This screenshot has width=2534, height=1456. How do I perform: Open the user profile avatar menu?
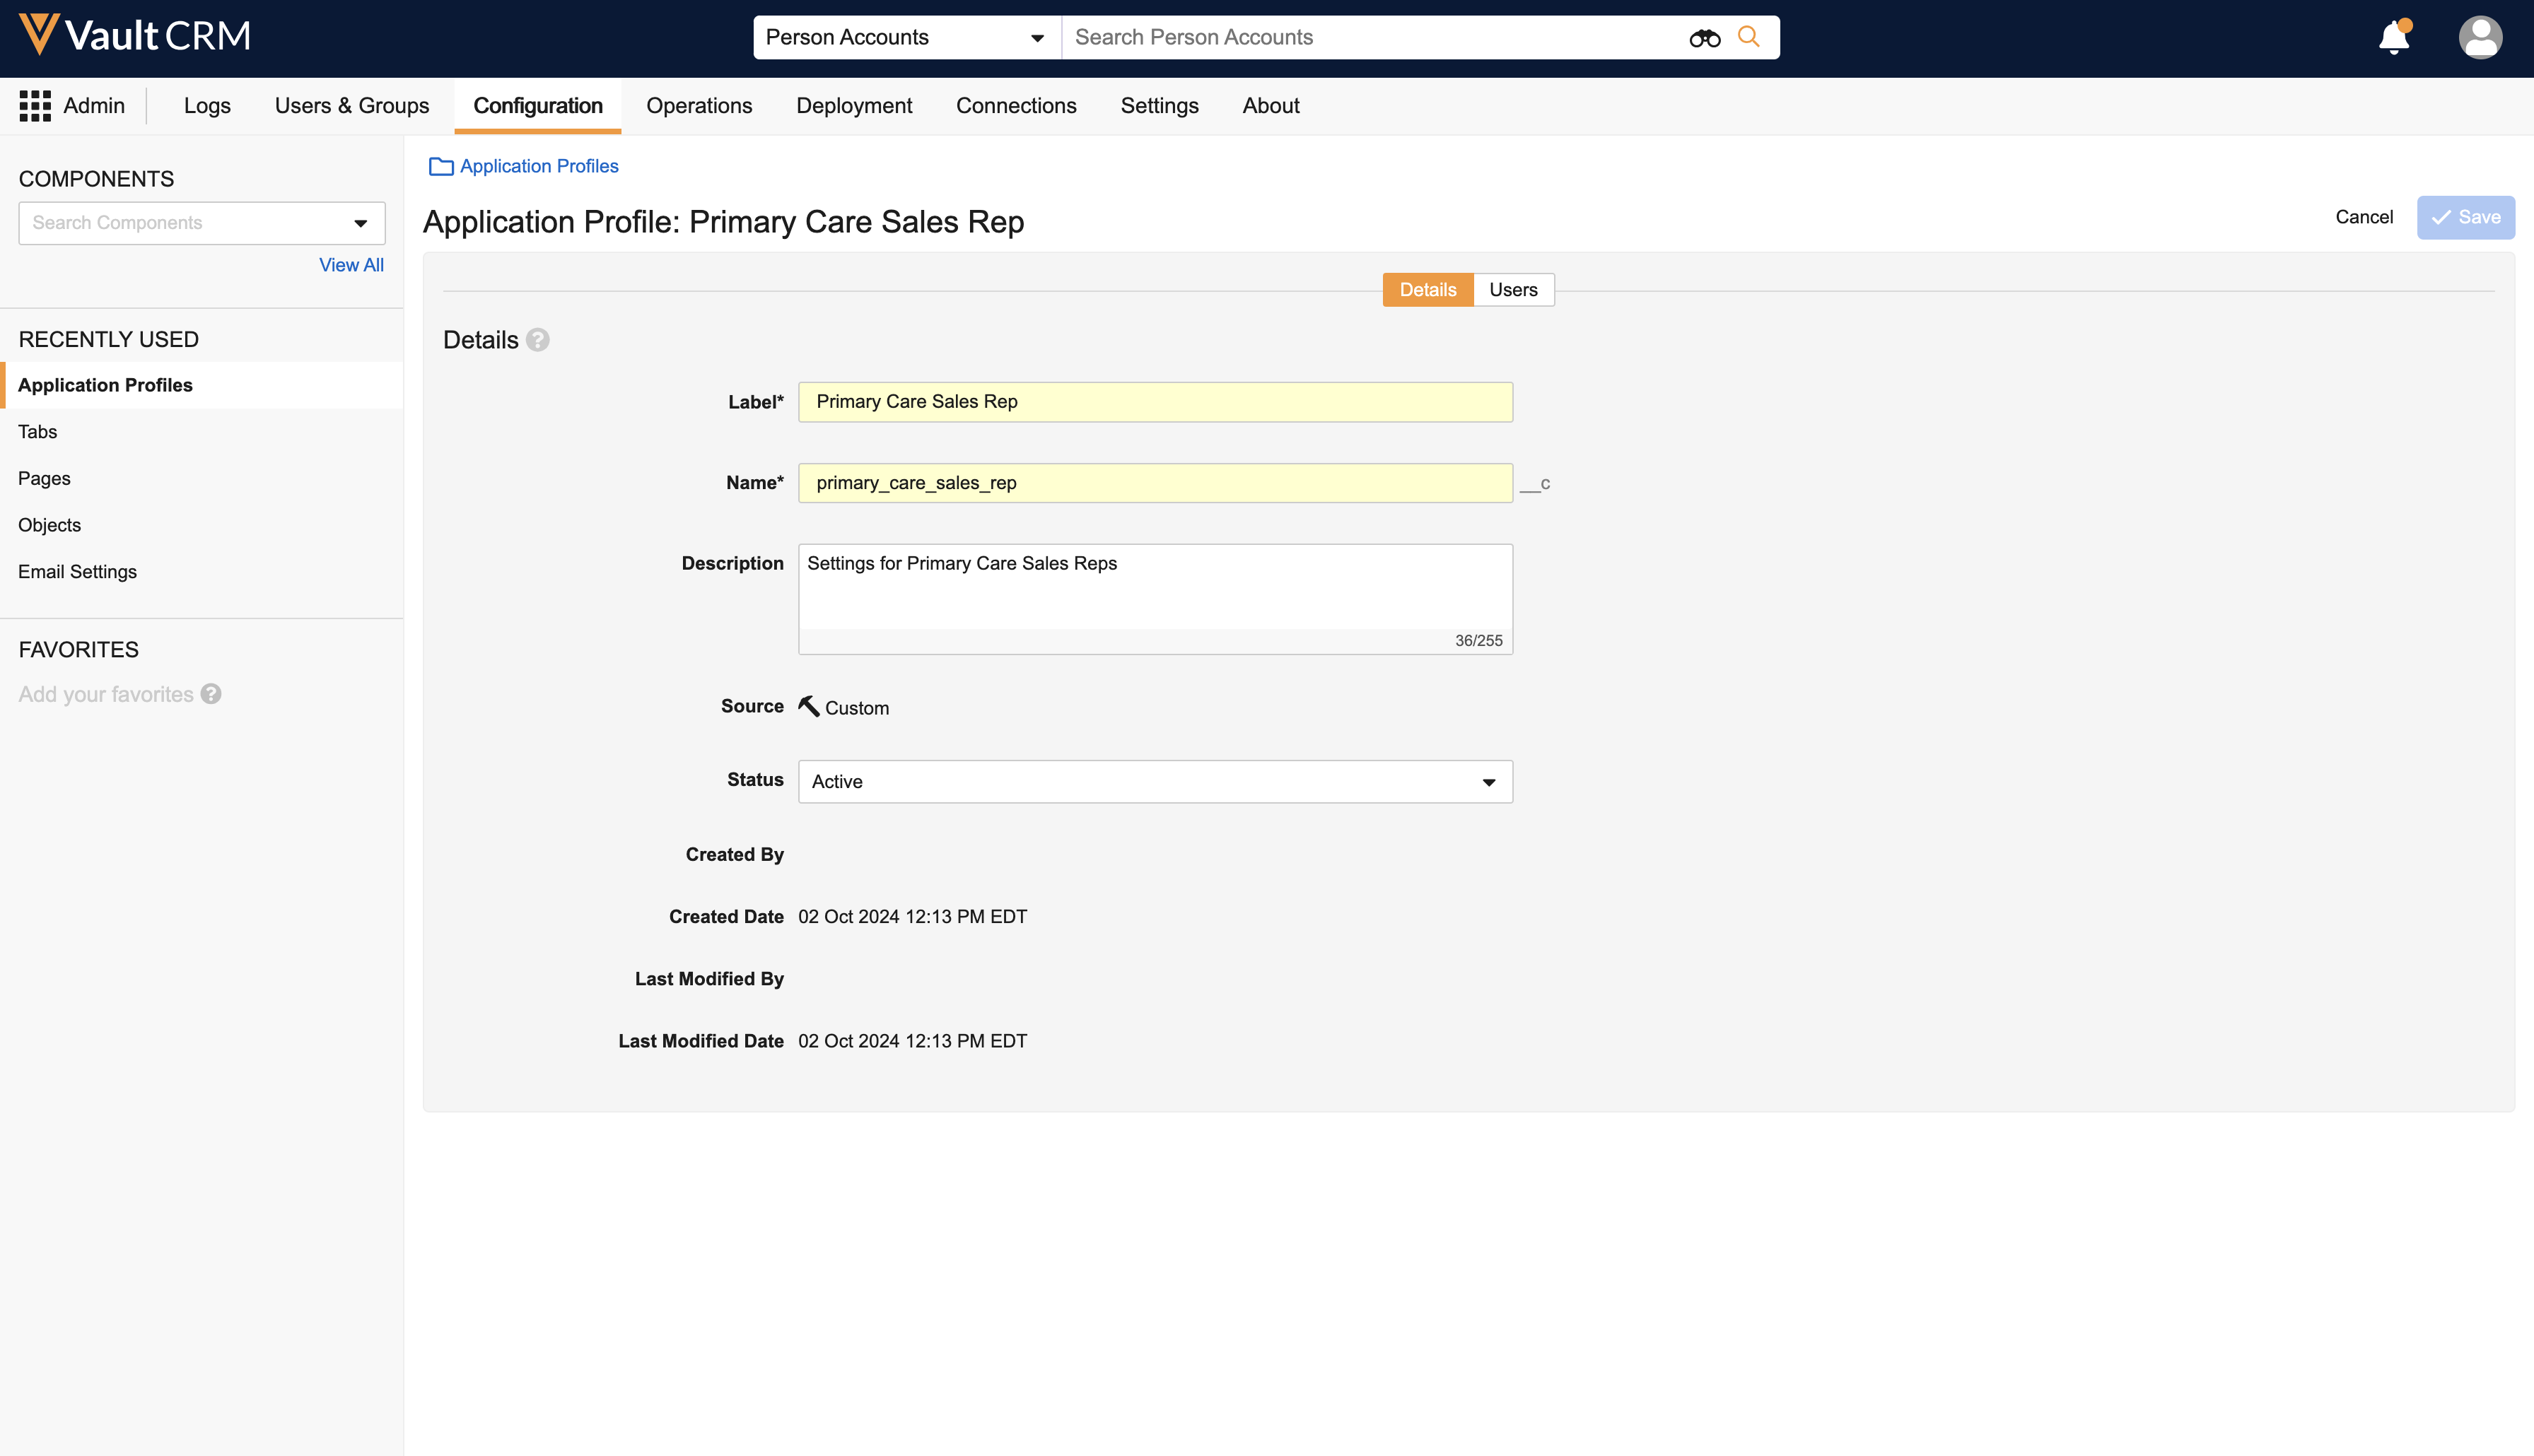click(2480, 38)
